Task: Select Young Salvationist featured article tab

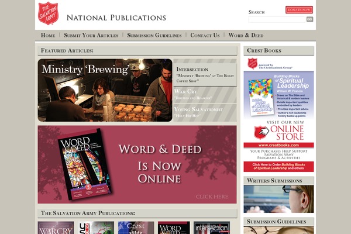Action: coord(205,112)
